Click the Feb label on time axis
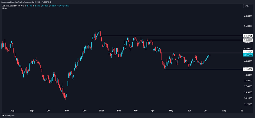Viewport: 255px width, 118px height. (119, 111)
